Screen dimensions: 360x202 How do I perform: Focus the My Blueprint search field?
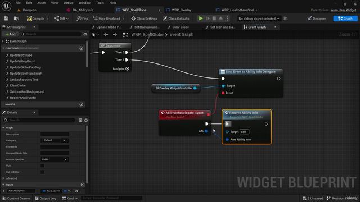(51, 34)
